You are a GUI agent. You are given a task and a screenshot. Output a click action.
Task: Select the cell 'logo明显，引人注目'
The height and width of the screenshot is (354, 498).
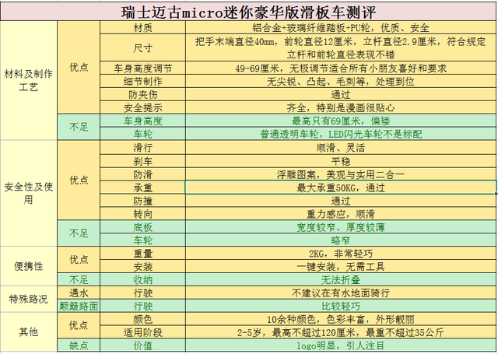coord(341,345)
